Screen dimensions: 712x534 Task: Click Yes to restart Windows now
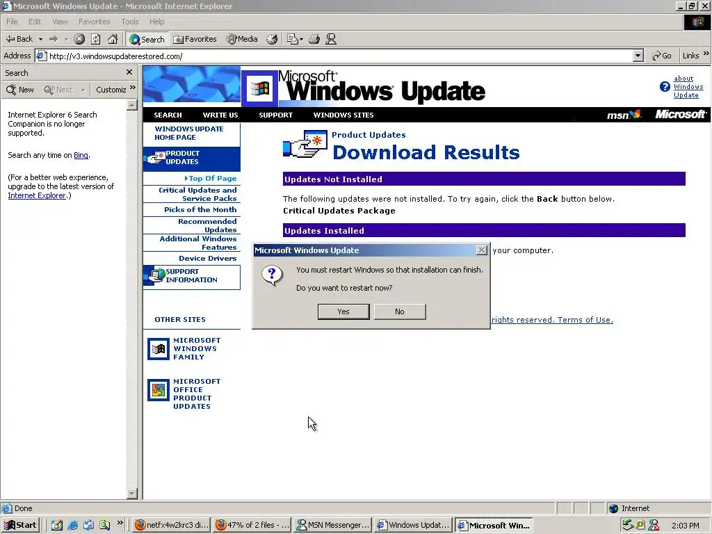pyautogui.click(x=343, y=311)
